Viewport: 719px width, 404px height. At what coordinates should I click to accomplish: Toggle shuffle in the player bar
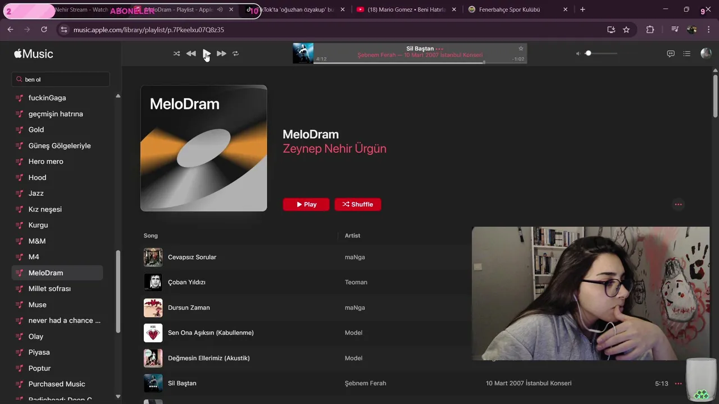(176, 53)
